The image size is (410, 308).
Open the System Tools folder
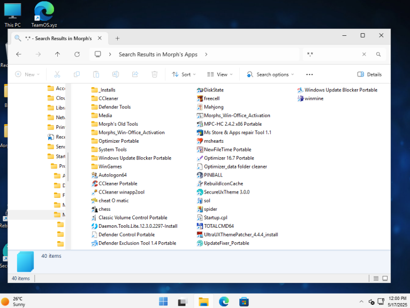tap(109, 150)
